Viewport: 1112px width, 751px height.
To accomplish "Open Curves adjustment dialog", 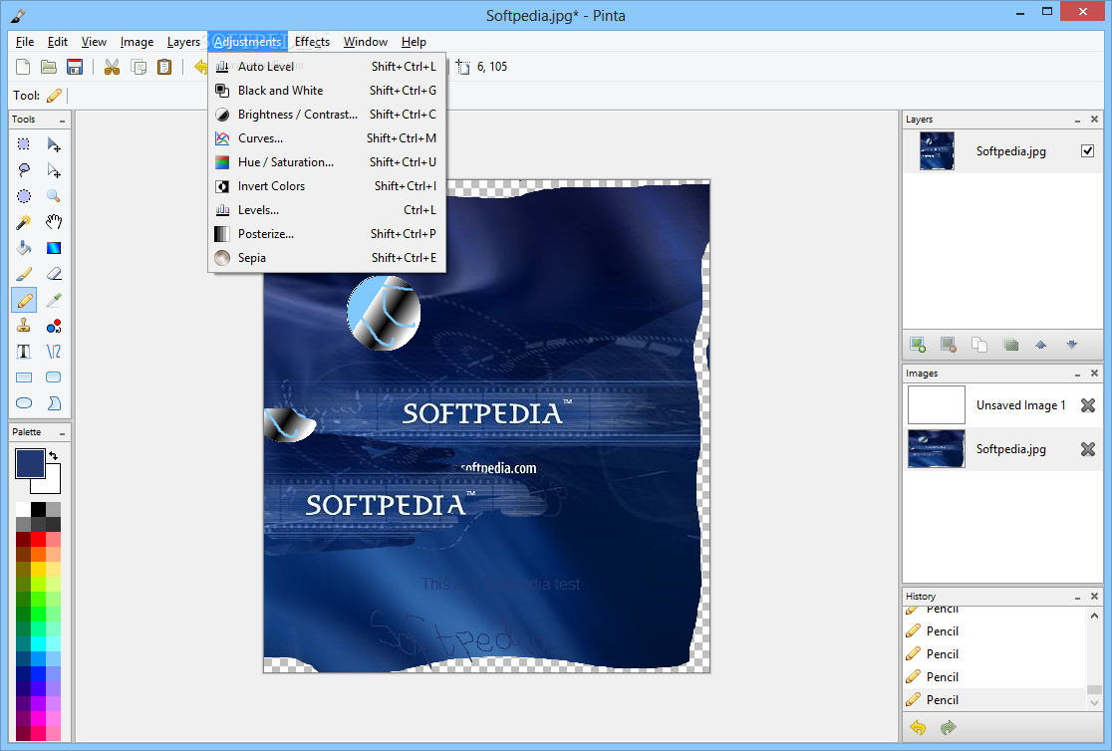I will 327,138.
